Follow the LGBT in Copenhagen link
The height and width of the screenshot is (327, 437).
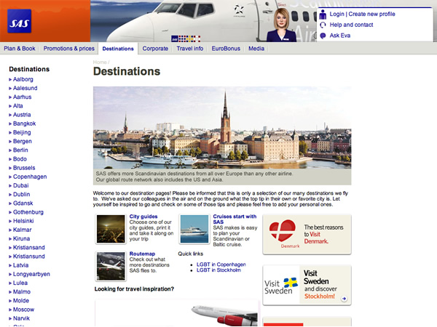point(221,265)
